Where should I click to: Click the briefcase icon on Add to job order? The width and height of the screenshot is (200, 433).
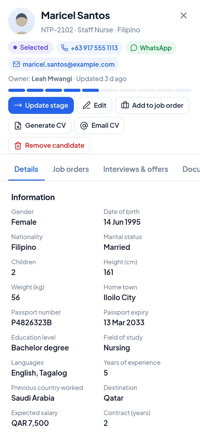click(125, 105)
